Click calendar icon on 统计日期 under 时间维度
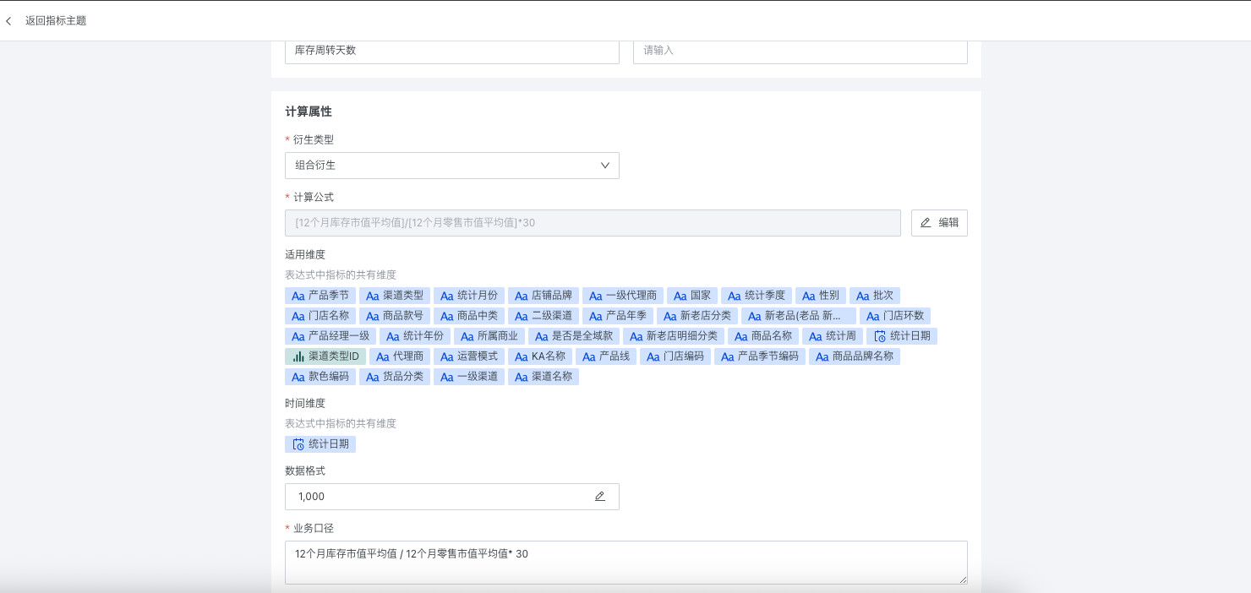Viewport: 1251px width, 593px height. pos(298,444)
